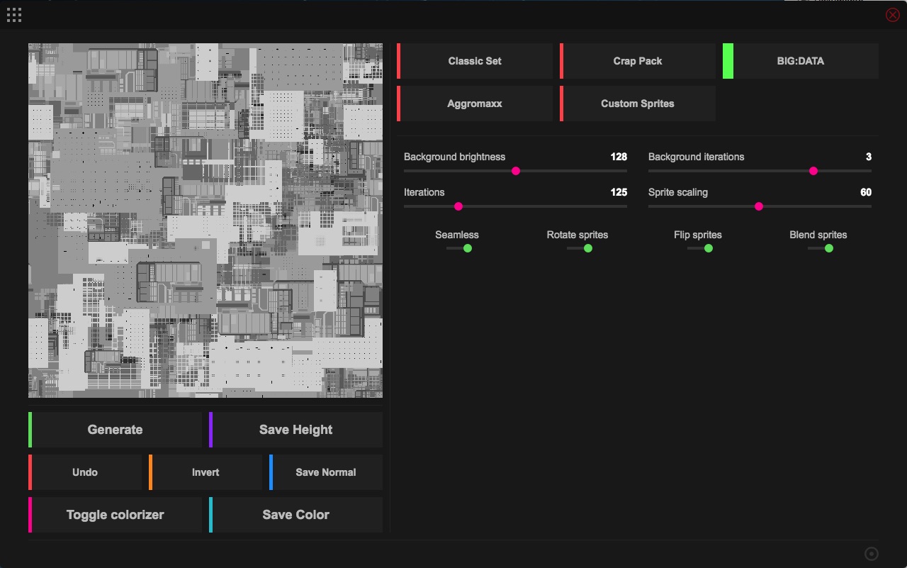Image resolution: width=907 pixels, height=568 pixels.
Task: Click Save Height button
Action: coord(296,430)
